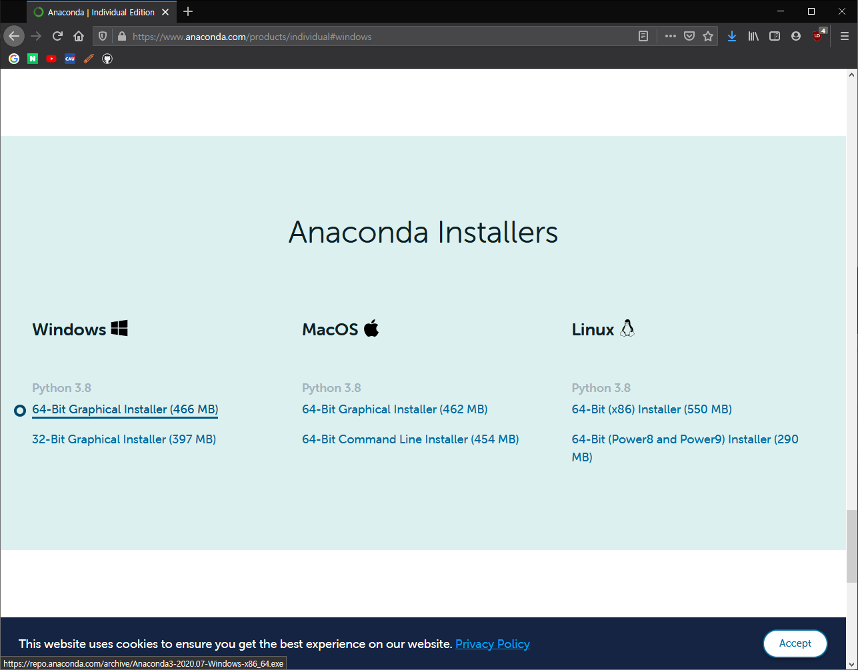
Task: Open page actions three-dot menu
Action: coord(671,36)
